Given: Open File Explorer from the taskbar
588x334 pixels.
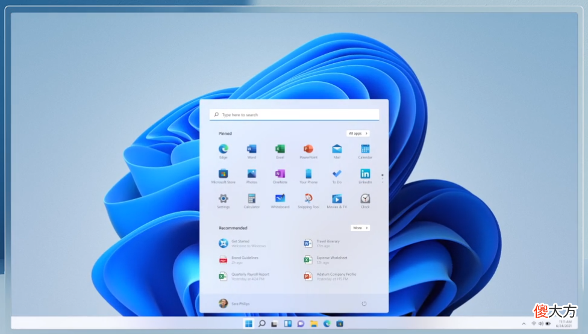Looking at the screenshot, I should [314, 324].
